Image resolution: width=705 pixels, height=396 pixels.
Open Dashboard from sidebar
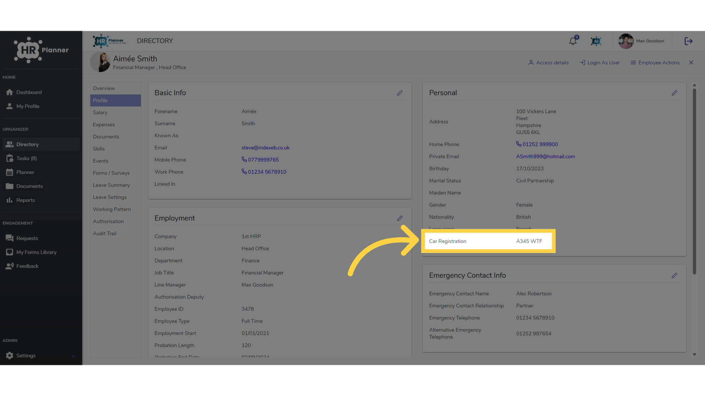[41, 92]
